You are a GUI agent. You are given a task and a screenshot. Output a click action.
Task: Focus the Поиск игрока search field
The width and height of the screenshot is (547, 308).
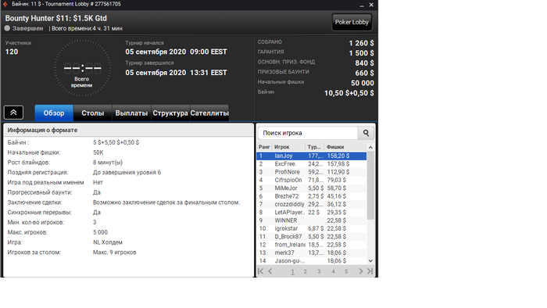(308, 133)
